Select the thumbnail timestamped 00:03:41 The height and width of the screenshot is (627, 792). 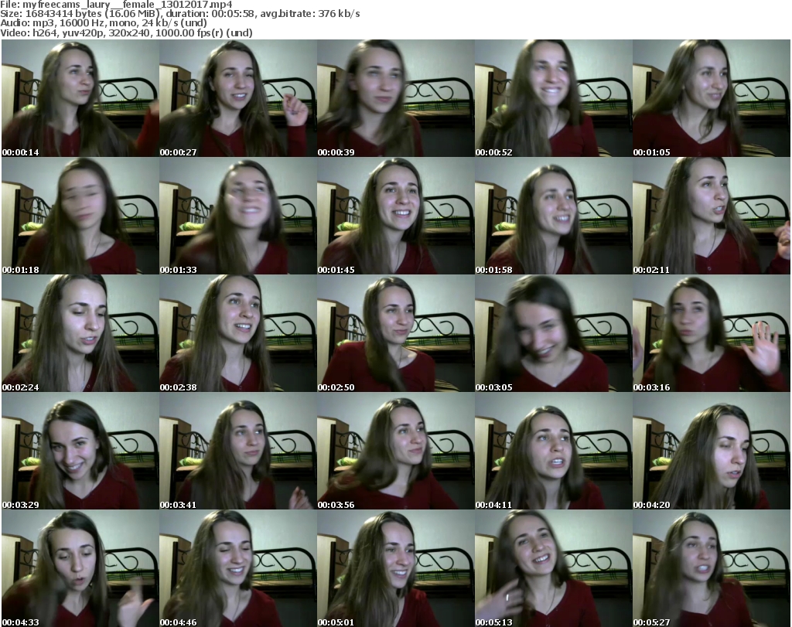(x=238, y=451)
